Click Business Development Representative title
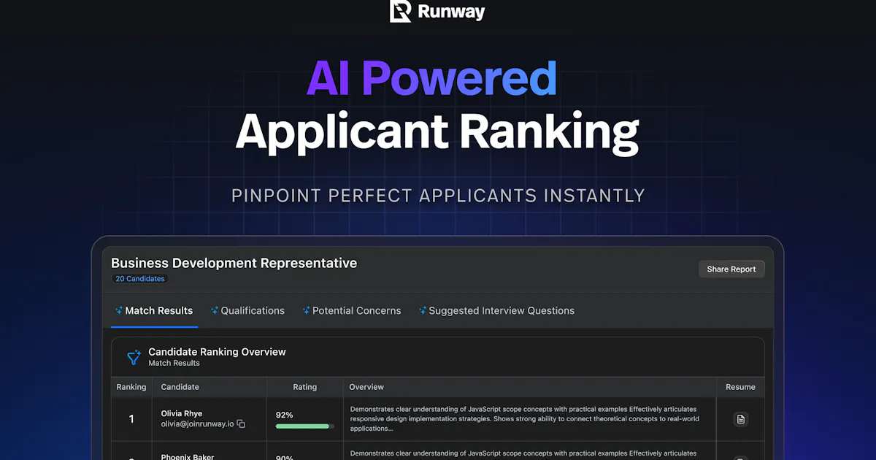Viewport: 876px width, 460px height. coord(234,263)
